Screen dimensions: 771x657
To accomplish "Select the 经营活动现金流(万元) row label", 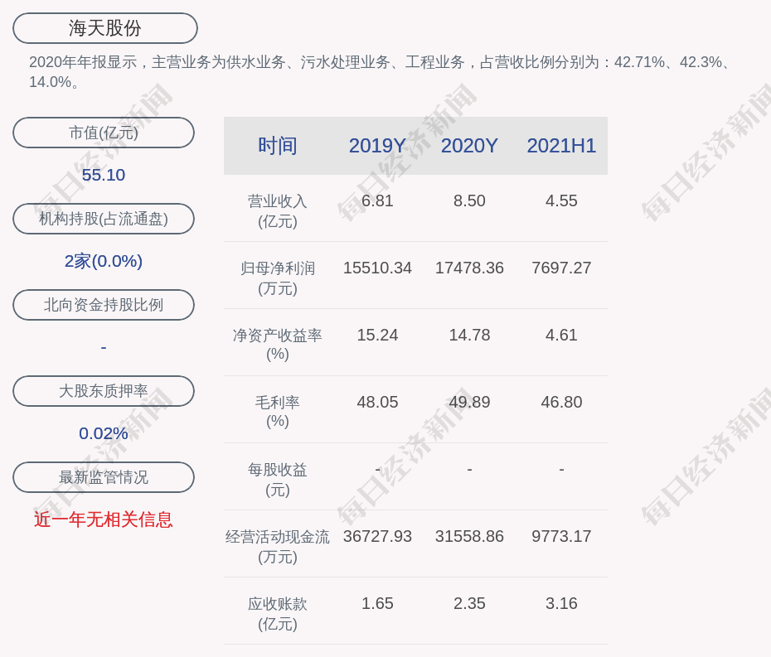I will [278, 547].
